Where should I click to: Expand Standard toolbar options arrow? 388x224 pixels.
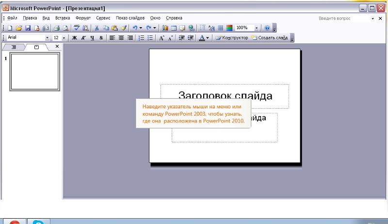[x=275, y=28]
